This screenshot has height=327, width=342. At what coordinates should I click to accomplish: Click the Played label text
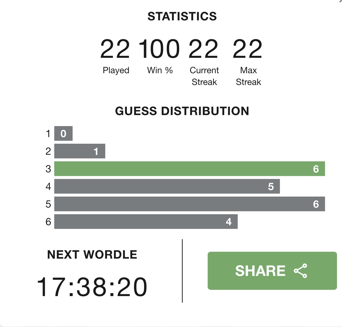116,71
